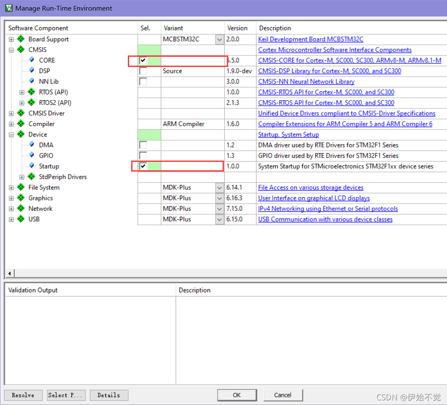Click the Network green diamond icon

coord(21,208)
